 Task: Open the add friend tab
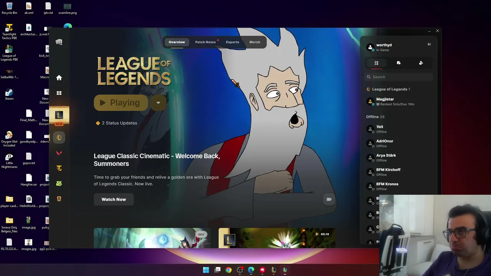[421, 63]
